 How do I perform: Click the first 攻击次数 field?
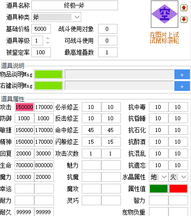[x=92, y=153]
